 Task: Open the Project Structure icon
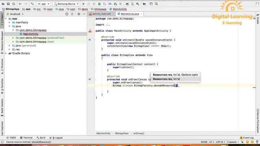(x=145, y=4)
